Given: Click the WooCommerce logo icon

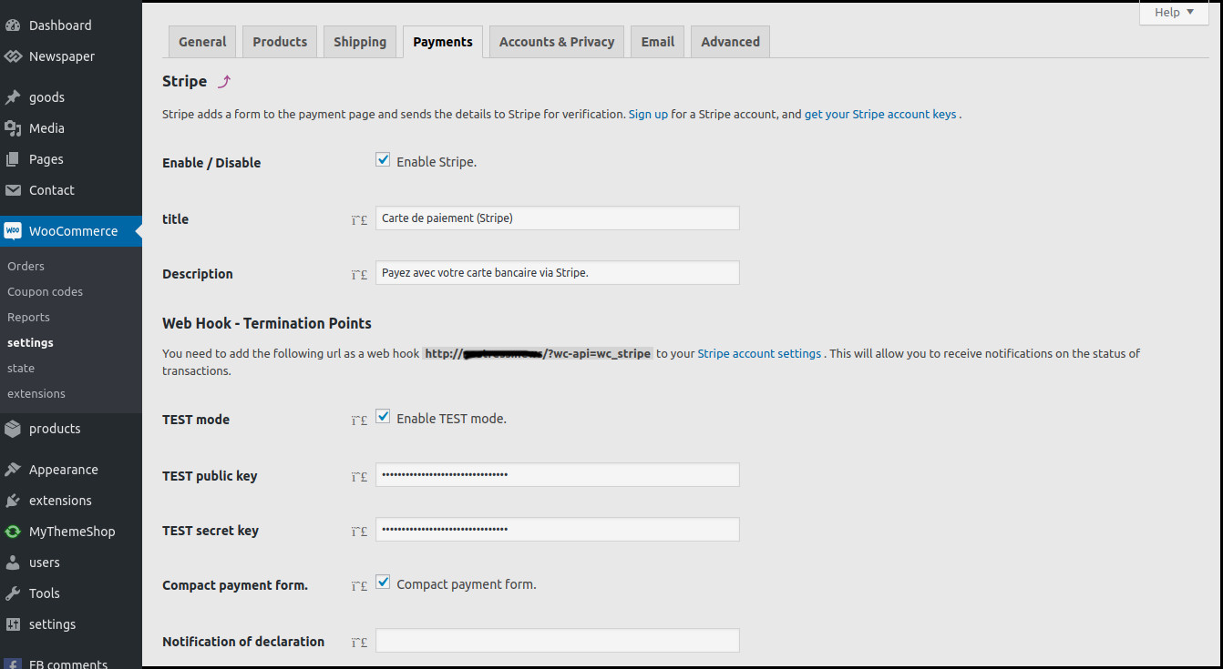Looking at the screenshot, I should 13,231.
